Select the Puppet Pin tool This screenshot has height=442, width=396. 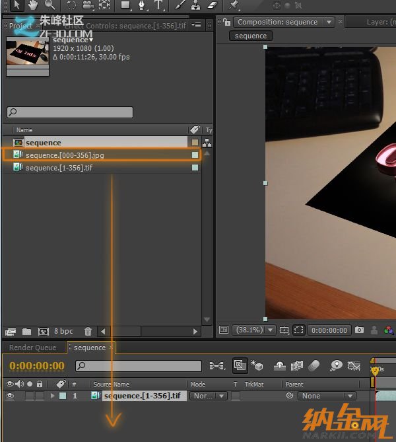pos(234,5)
